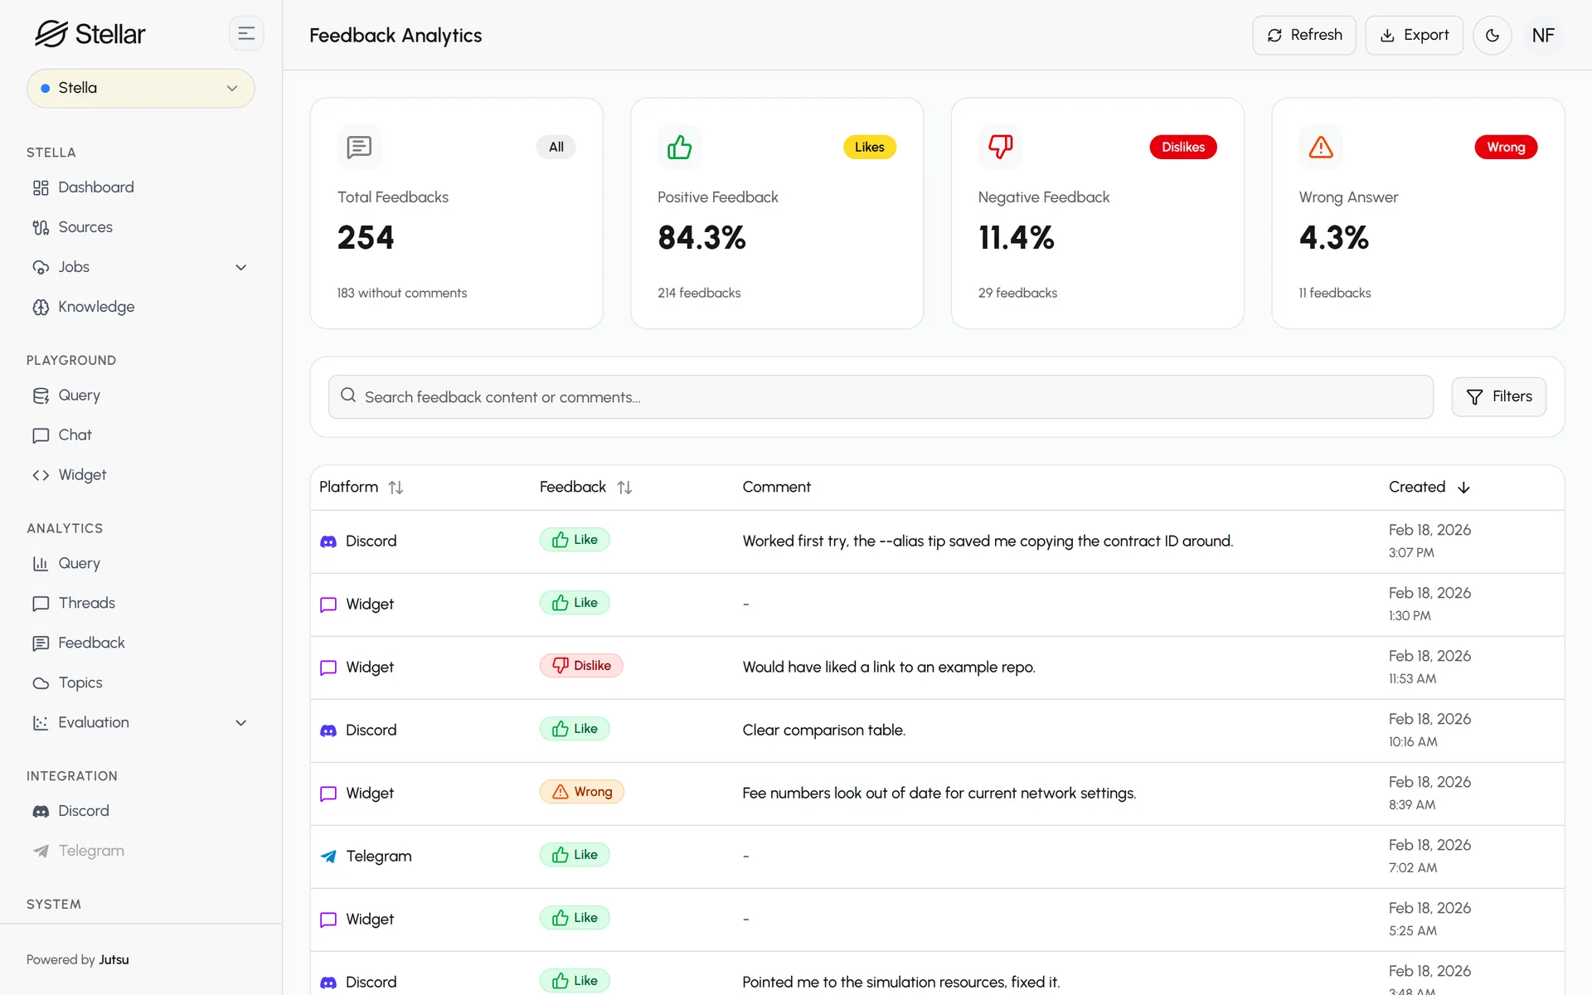The width and height of the screenshot is (1592, 995).
Task: Select the Likes badge on Positive Feedback
Action: 869,147
